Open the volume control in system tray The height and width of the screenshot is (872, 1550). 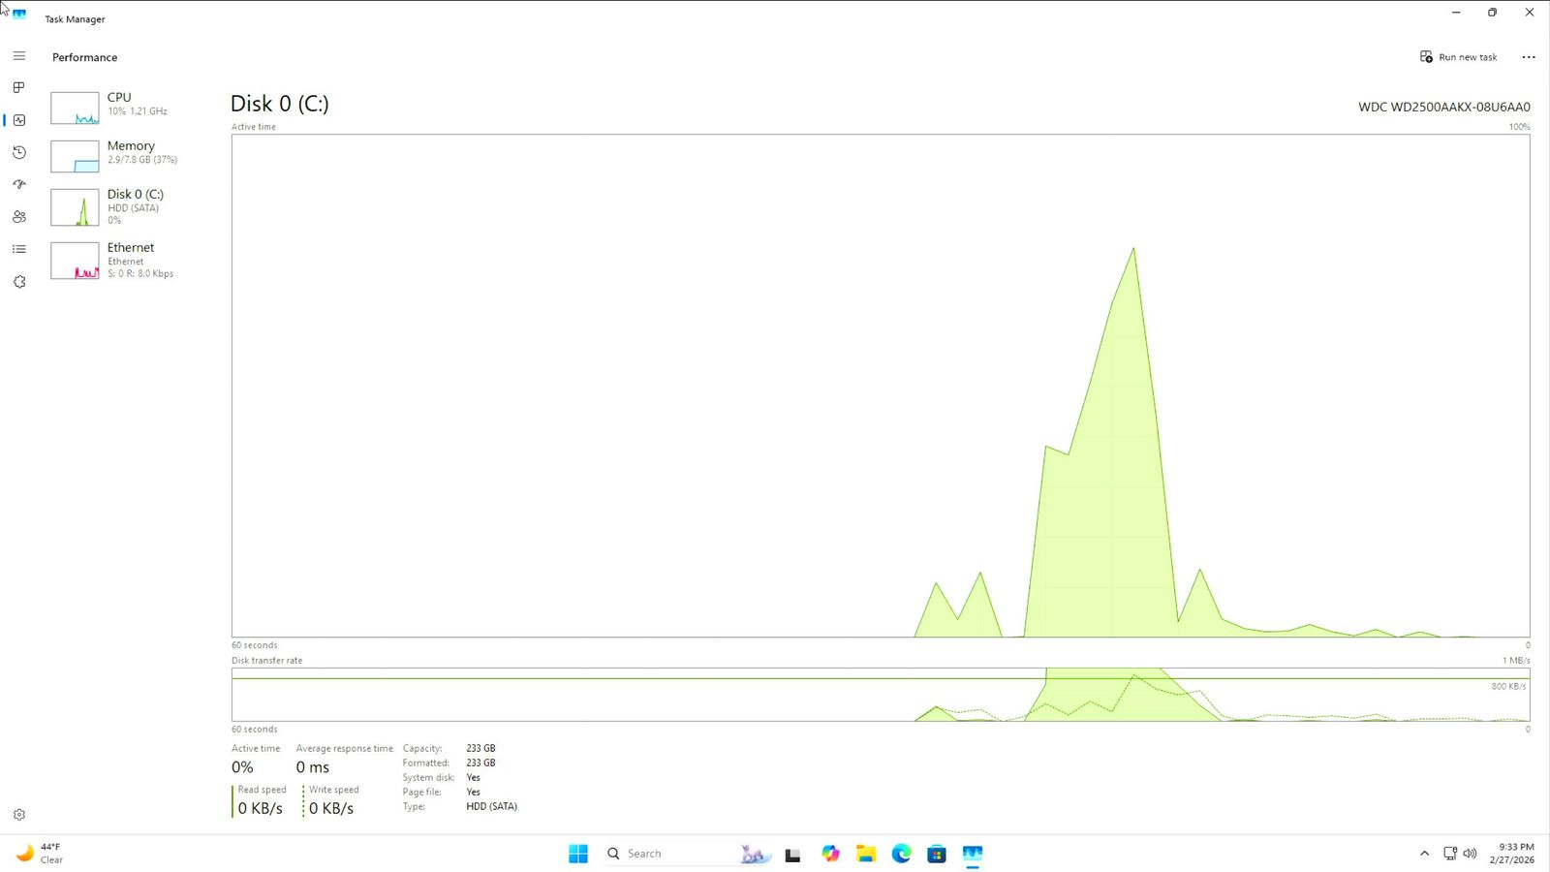click(1470, 854)
